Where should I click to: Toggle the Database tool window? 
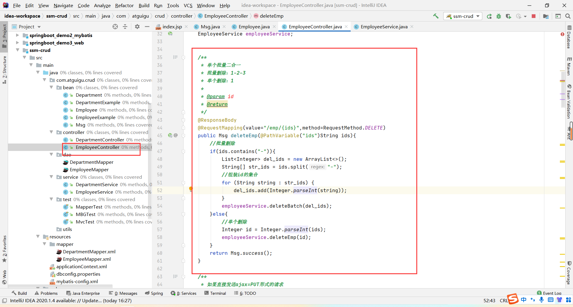(x=569, y=37)
